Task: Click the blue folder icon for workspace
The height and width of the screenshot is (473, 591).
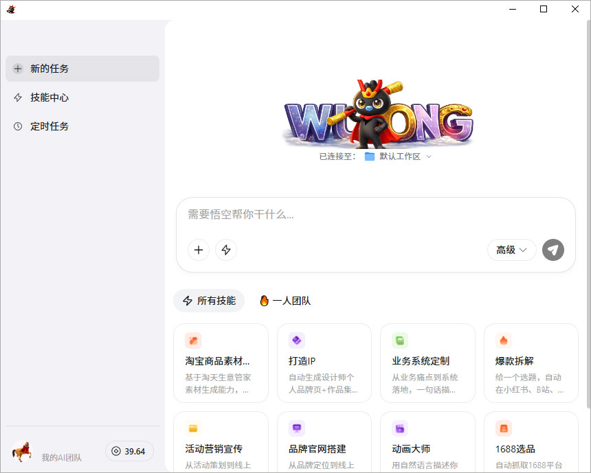Action: 370,157
